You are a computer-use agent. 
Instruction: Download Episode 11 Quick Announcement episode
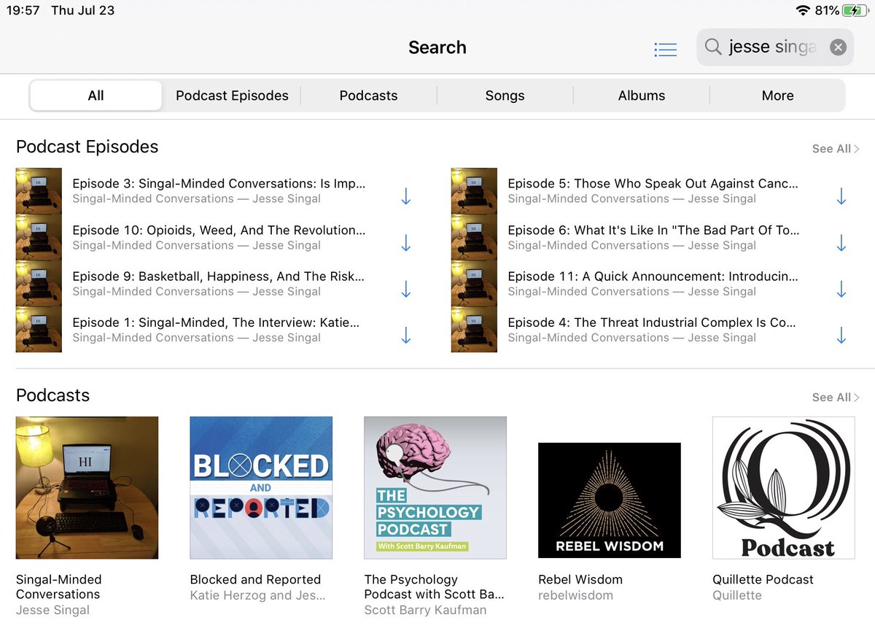pos(841,290)
